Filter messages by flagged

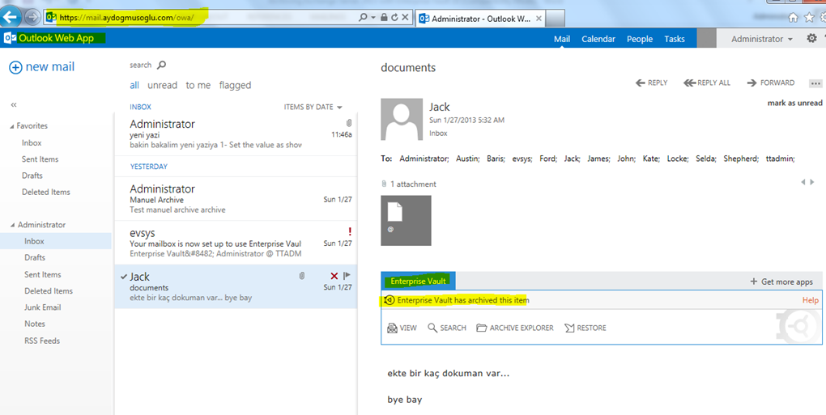click(235, 85)
